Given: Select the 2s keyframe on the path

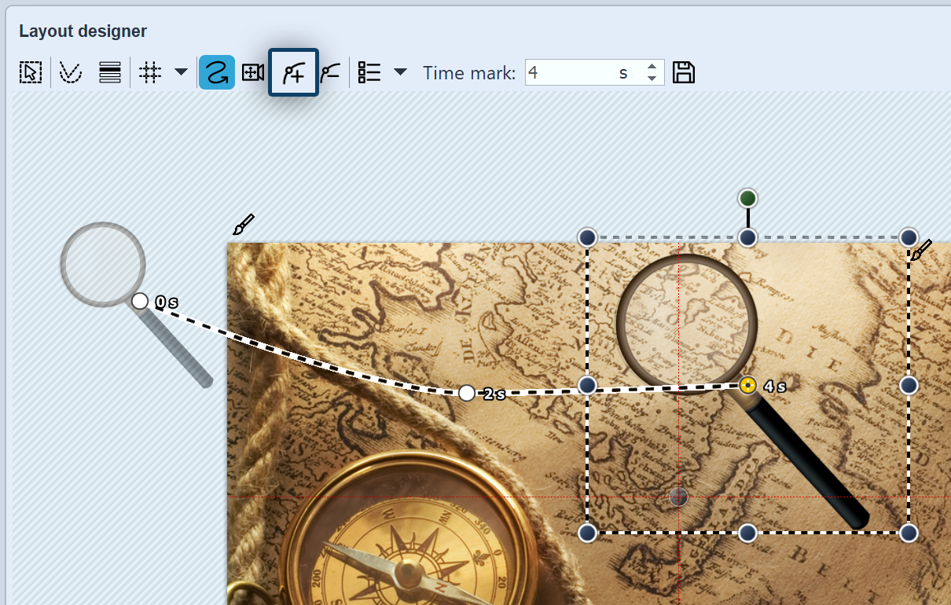Looking at the screenshot, I should coord(468,393).
